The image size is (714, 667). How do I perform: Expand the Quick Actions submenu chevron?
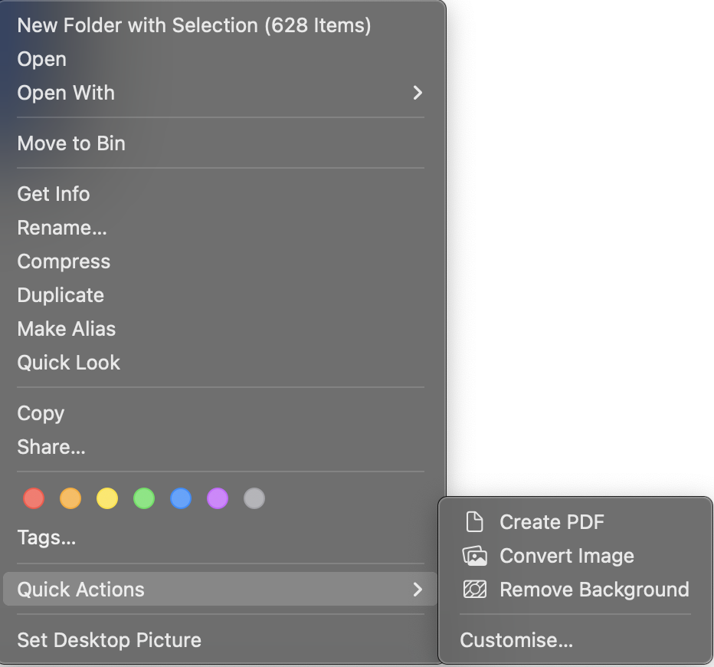point(418,589)
